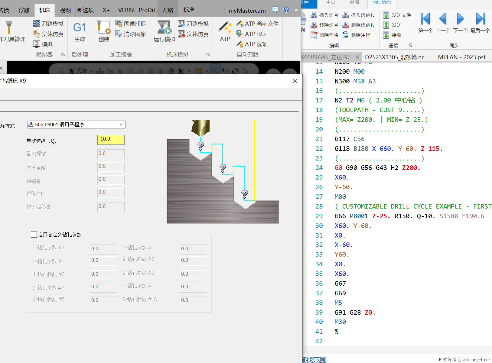
Task: Click myMastercam link
Action: 247,11
